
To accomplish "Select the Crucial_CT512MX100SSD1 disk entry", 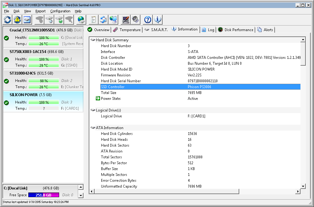I will pyautogui.click(x=32, y=30).
